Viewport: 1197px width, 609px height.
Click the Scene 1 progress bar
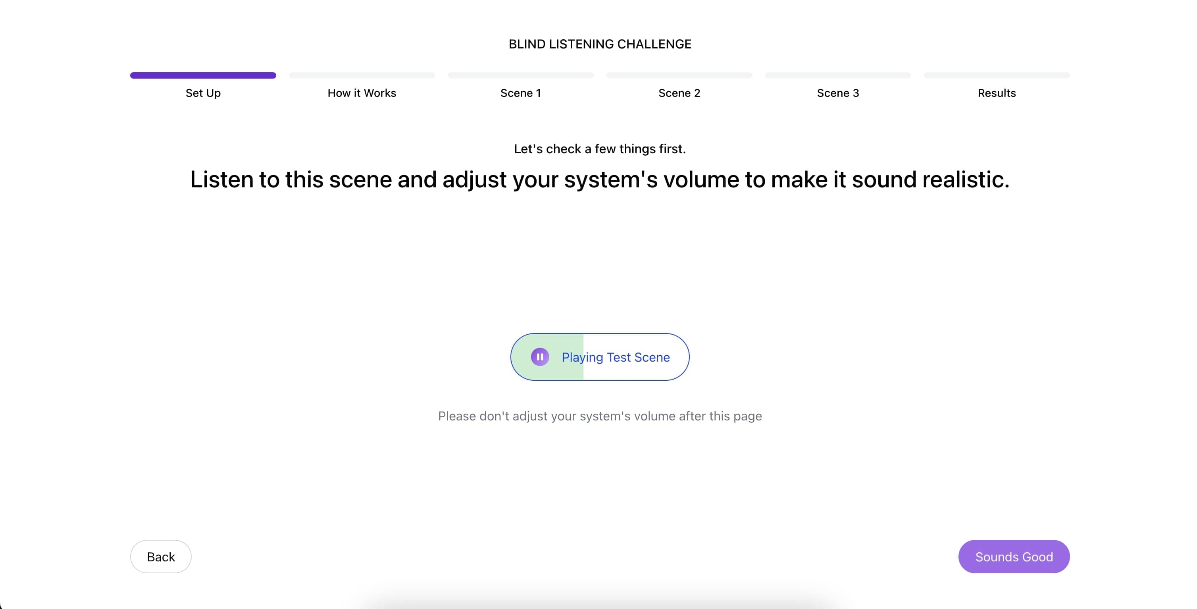point(520,75)
